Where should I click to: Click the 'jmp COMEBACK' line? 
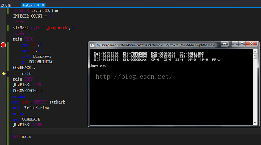pyautogui.click(x=26, y=119)
